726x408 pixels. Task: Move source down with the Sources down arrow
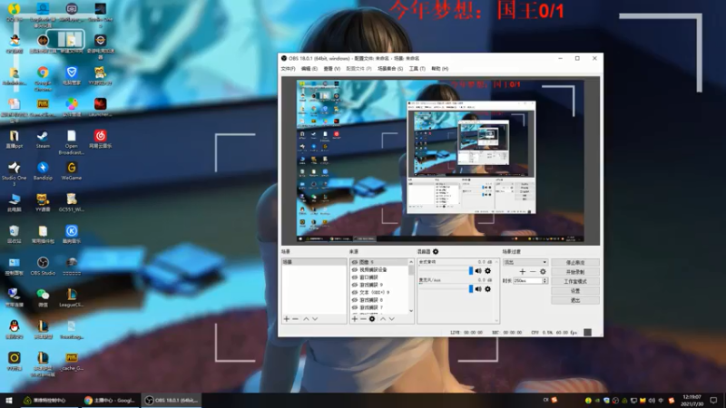[x=392, y=319]
